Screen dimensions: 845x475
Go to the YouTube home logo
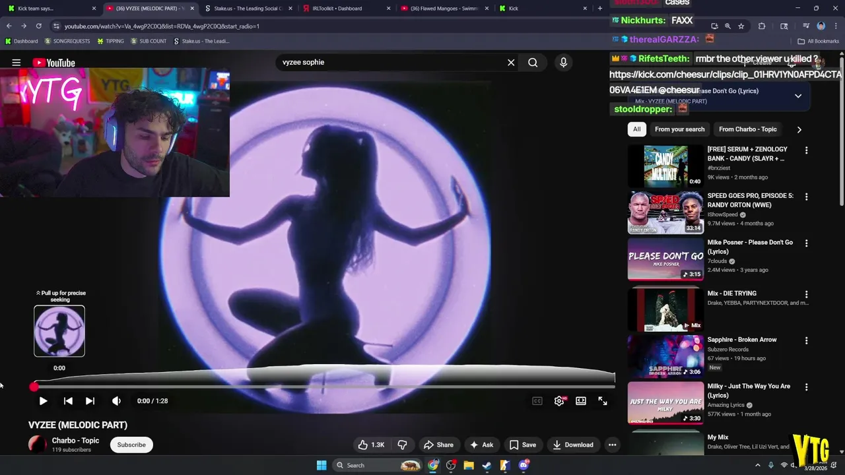[x=53, y=63]
